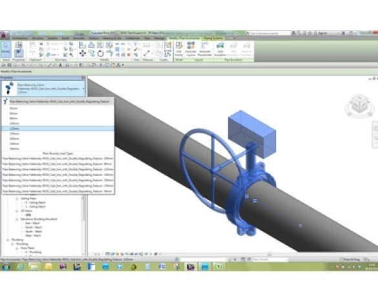Toggle the Properties palette button in ribbon
The height and width of the screenshot is (305, 378).
pyautogui.click(x=19, y=53)
